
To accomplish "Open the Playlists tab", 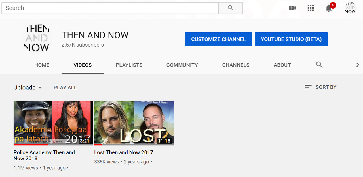I will 129,65.
